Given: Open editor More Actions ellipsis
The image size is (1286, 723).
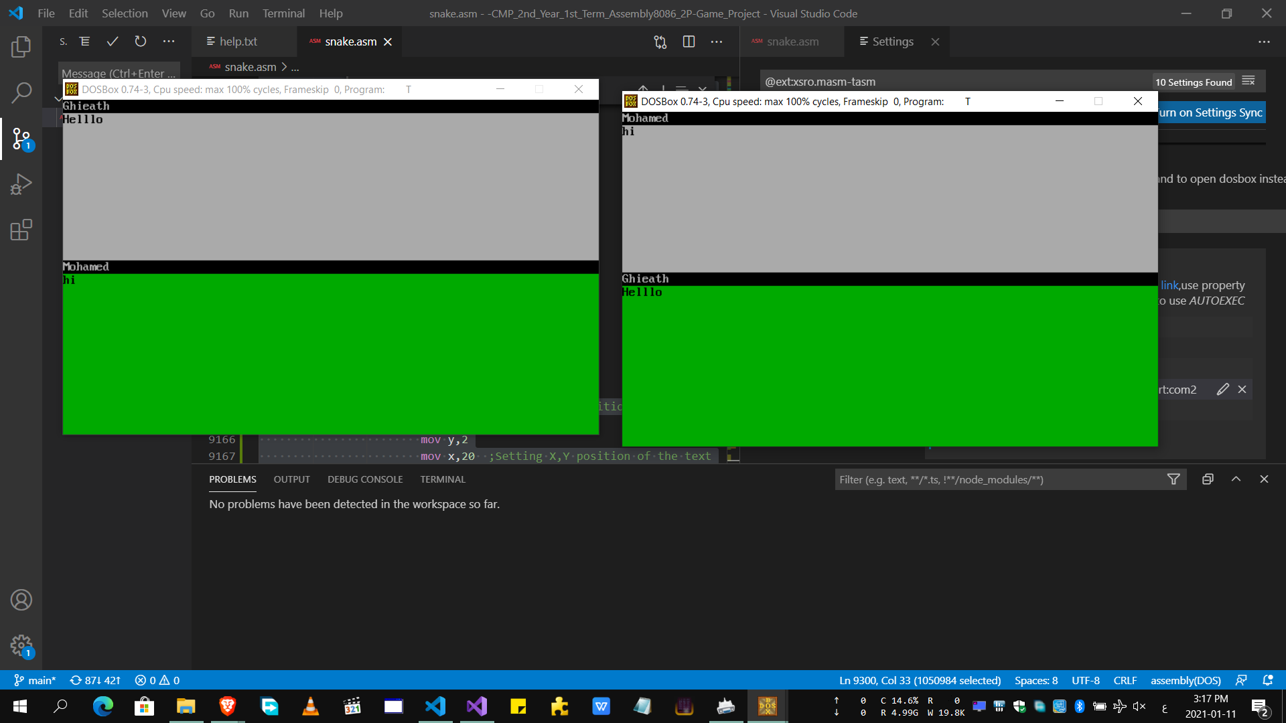Looking at the screenshot, I should pyautogui.click(x=717, y=42).
